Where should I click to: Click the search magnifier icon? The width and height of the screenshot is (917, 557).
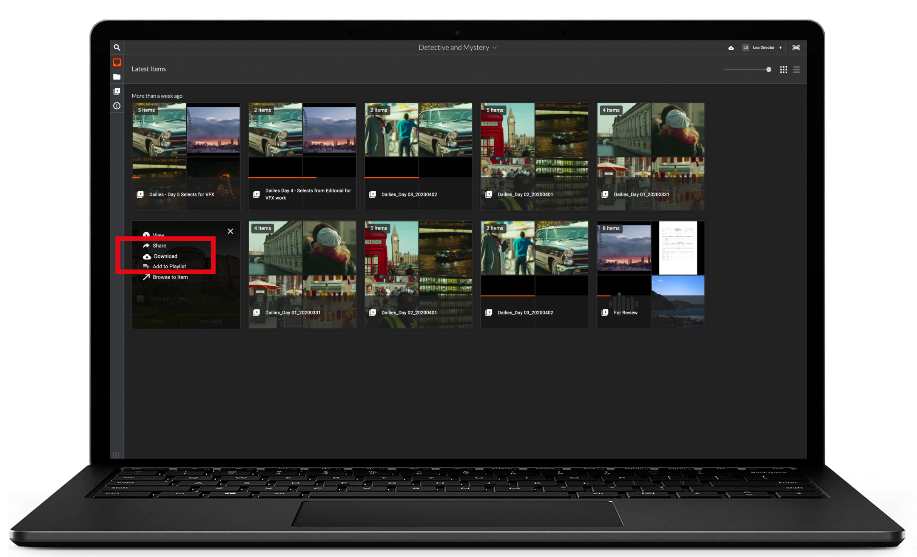tap(117, 48)
